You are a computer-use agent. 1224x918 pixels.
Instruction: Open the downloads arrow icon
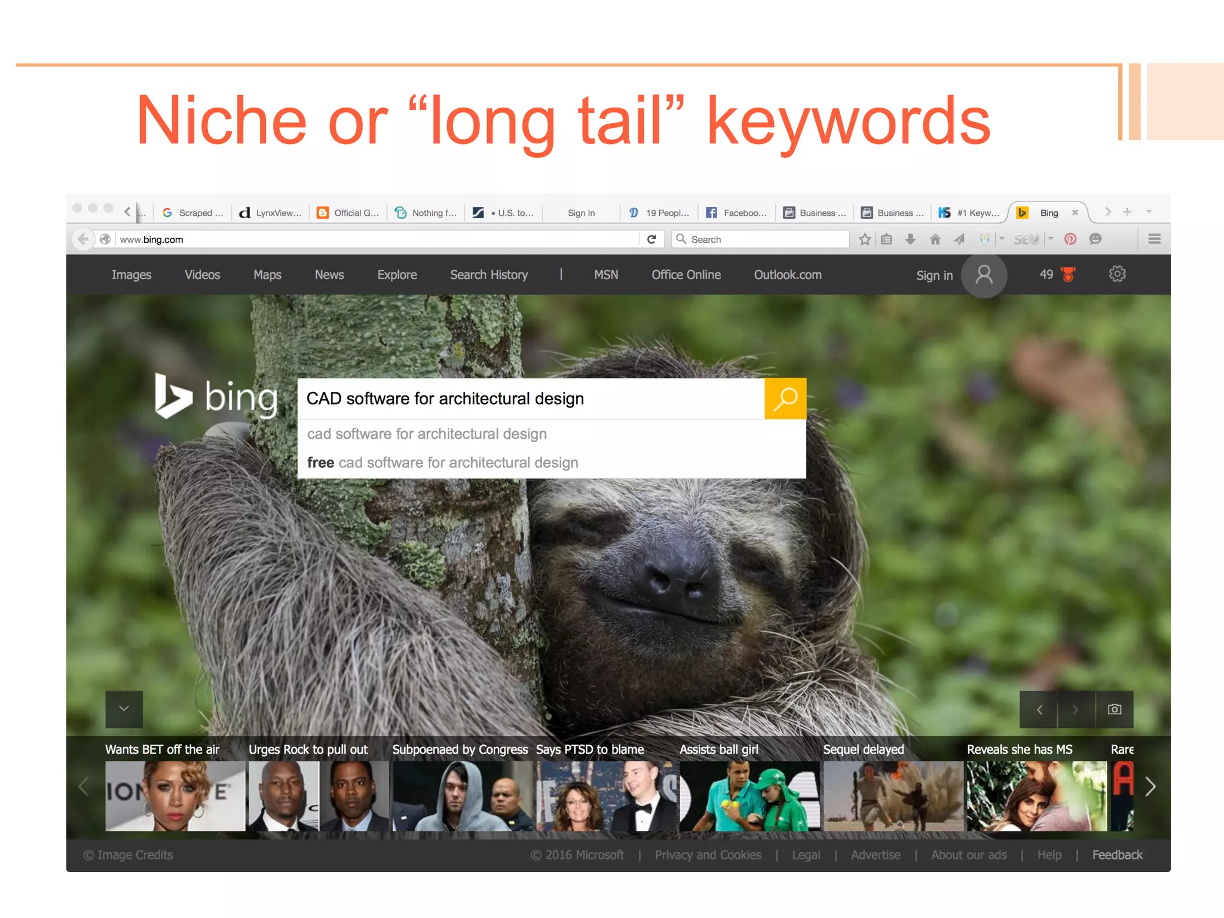[x=910, y=239]
